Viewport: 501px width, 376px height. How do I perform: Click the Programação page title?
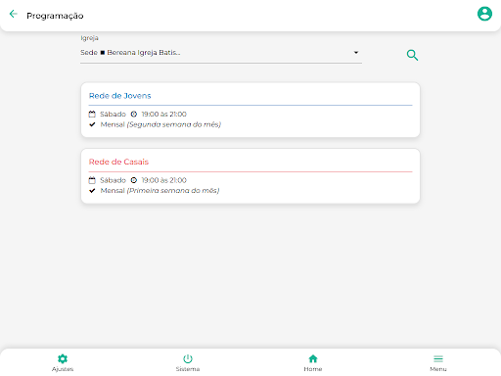pyautogui.click(x=55, y=16)
